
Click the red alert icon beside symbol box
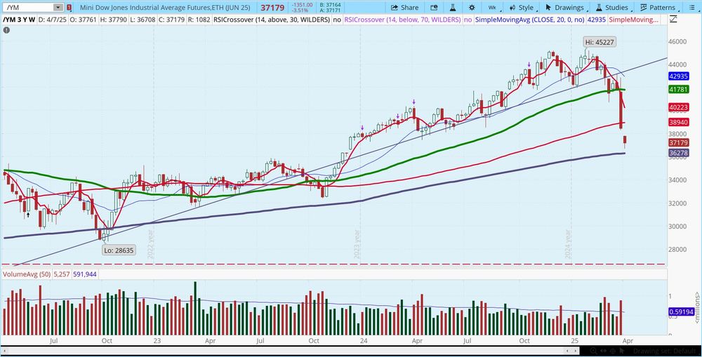(69, 7)
